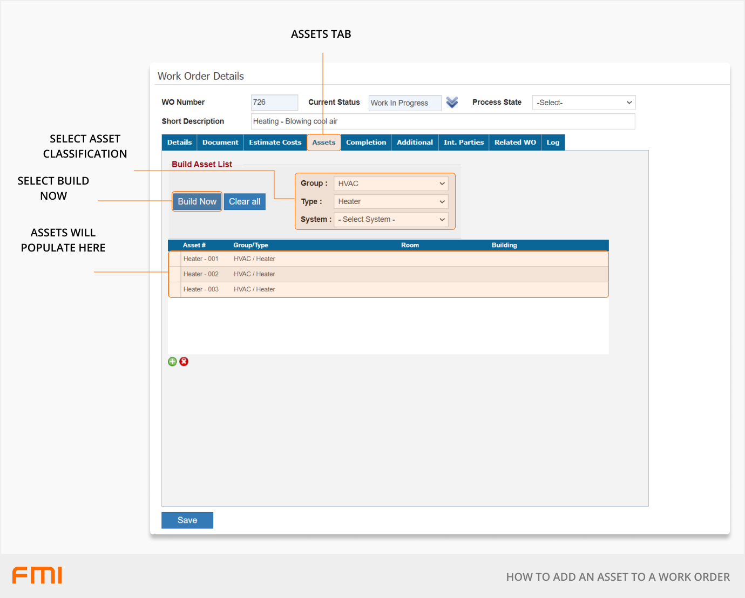The width and height of the screenshot is (745, 598).
Task: Save the work order
Action: click(187, 520)
